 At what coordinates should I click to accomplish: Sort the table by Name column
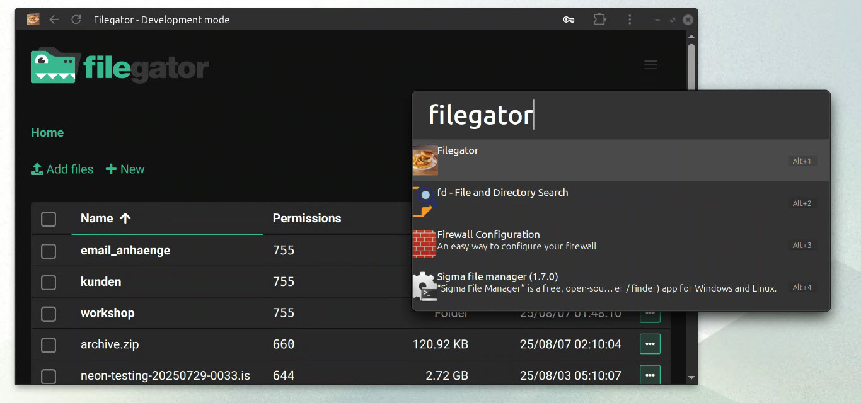(105, 219)
